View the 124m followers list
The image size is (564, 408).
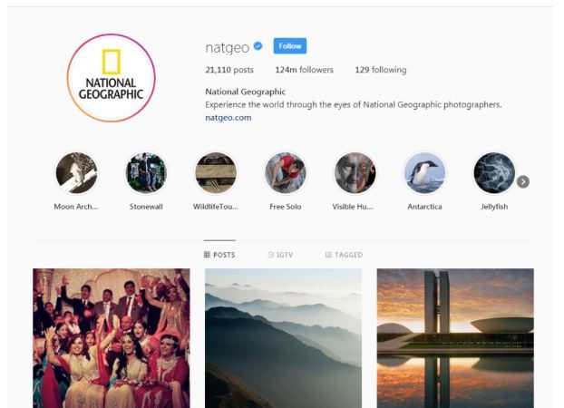(x=305, y=70)
